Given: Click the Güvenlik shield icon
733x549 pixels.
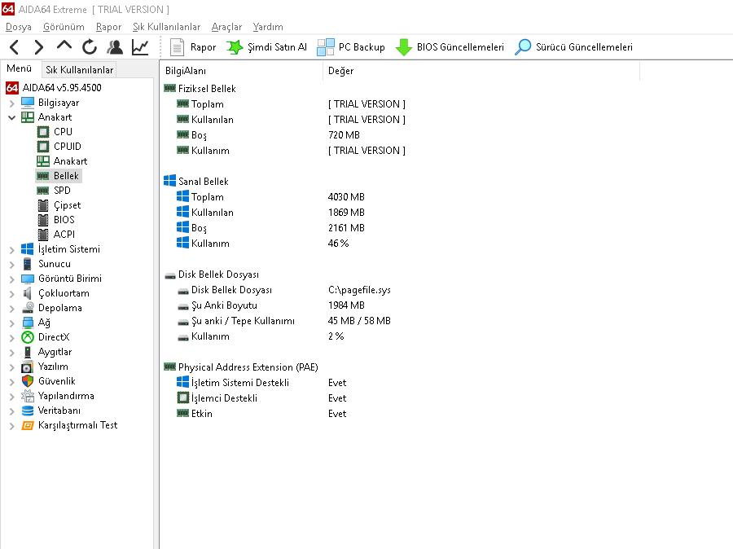Looking at the screenshot, I should [28, 381].
